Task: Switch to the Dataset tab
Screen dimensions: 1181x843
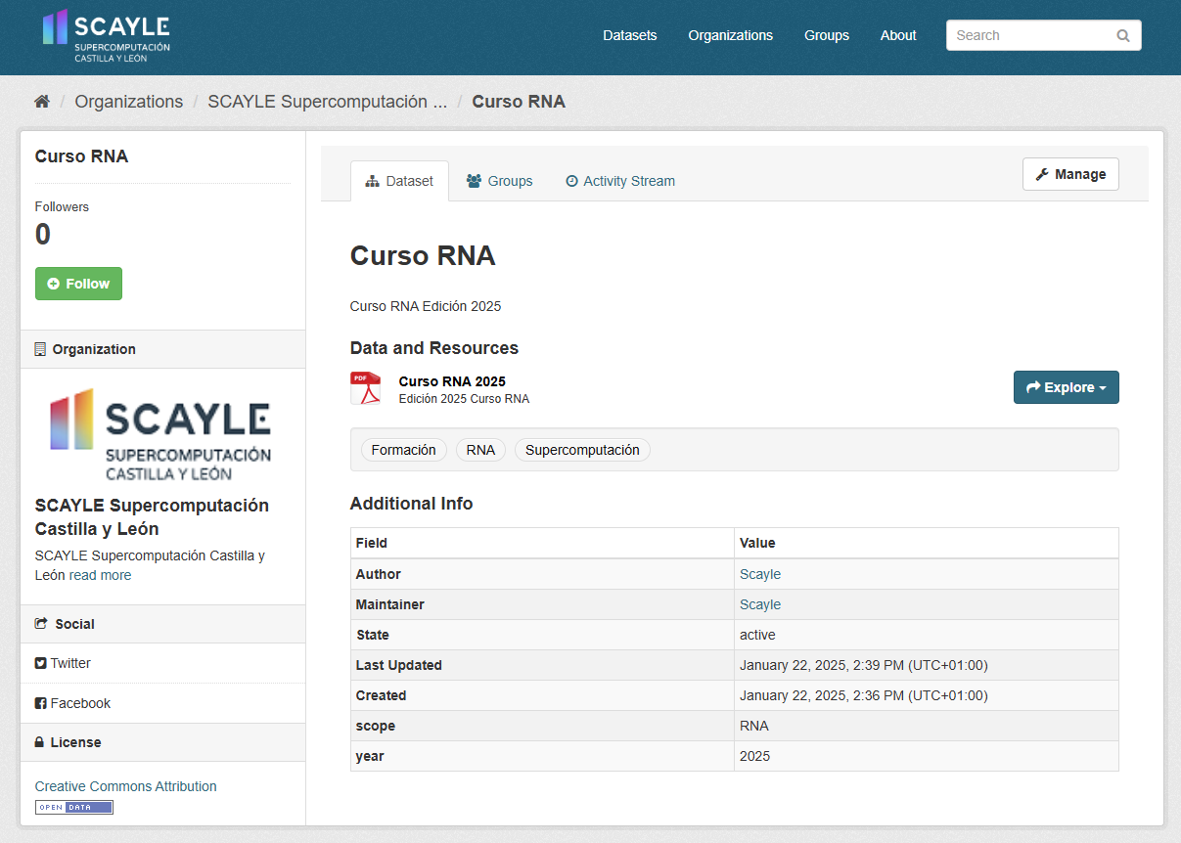Action: [399, 181]
